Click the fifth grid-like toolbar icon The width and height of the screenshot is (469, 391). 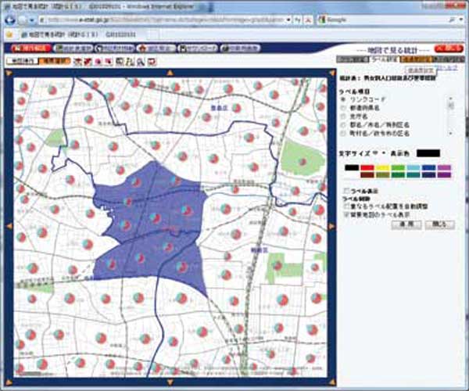(120, 62)
